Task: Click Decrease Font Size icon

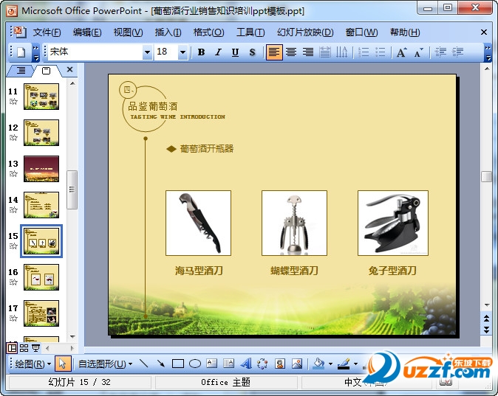Action: tap(419, 52)
